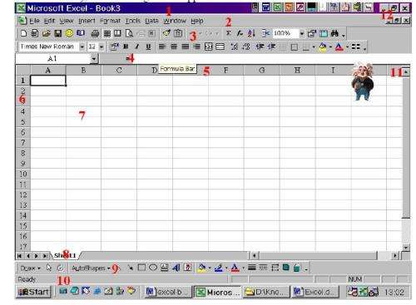Select the Arrow drawing tool

point(130,268)
